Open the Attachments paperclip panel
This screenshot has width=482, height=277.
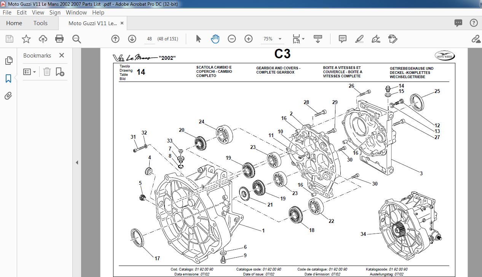coord(8,96)
